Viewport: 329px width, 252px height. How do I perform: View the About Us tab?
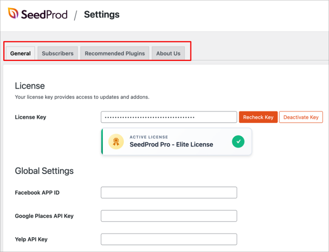tap(168, 53)
